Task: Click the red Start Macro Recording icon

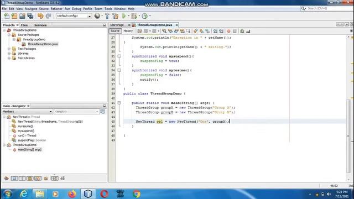Action: (228, 31)
